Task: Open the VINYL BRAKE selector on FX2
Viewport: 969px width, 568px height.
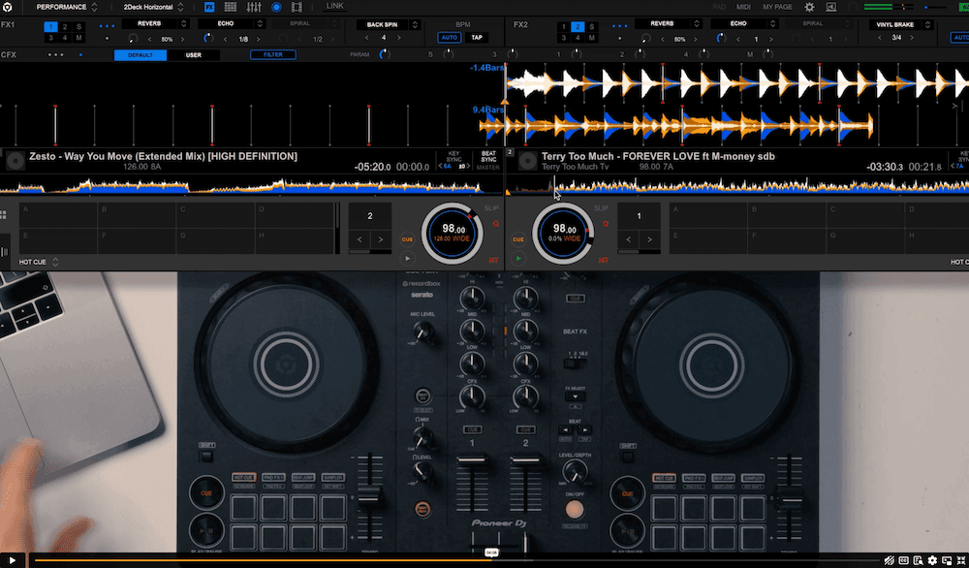Action: [x=895, y=24]
